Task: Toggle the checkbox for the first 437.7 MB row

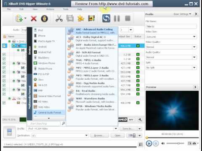Action: click(x=4, y=81)
